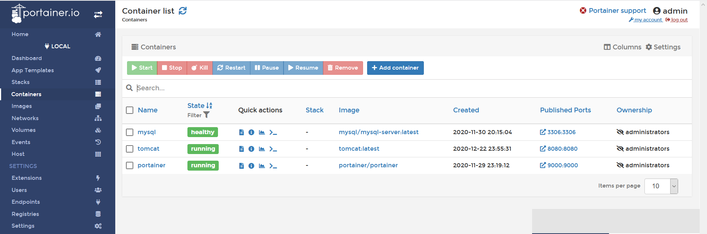707x234 pixels.
Task: Open the Columns chooser
Action: 622,47
